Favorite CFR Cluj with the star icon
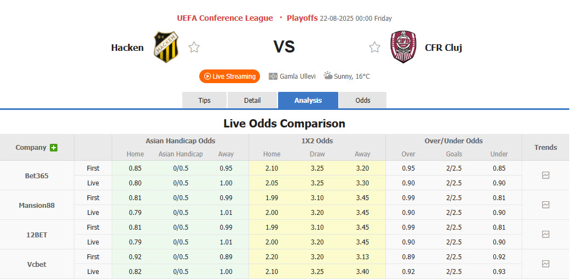 coord(374,48)
